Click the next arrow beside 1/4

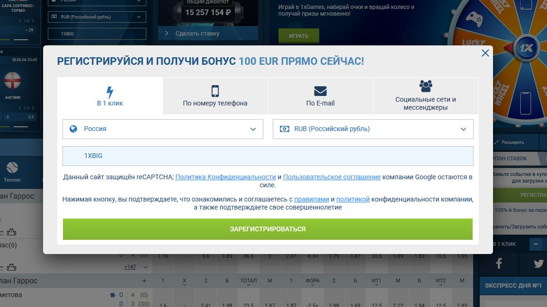click(x=33, y=108)
